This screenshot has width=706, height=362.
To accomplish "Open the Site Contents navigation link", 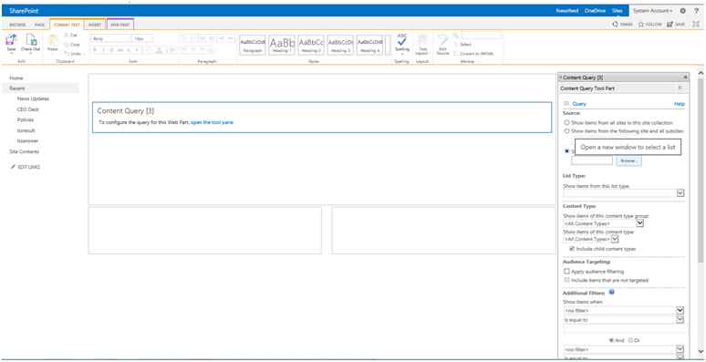I will click(x=25, y=151).
